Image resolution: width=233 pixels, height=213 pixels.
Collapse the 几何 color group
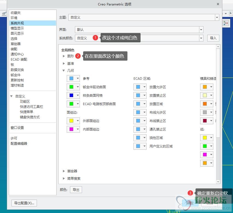(64, 71)
